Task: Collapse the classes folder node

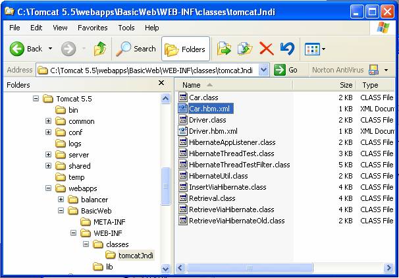Action: click(x=86, y=244)
